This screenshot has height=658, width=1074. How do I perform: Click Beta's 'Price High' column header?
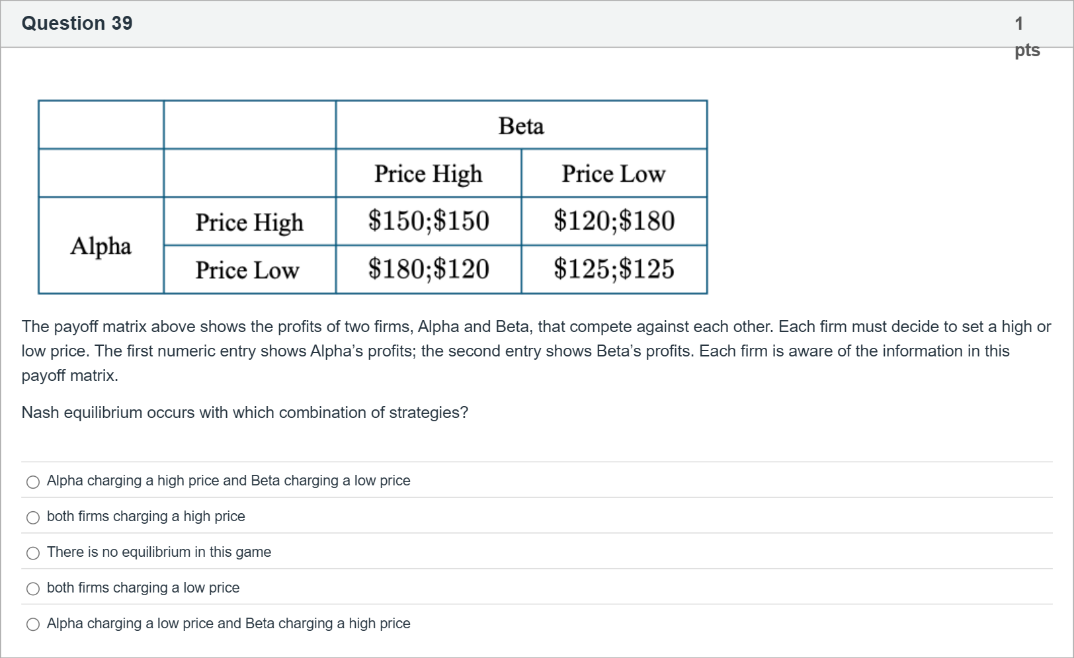pyautogui.click(x=428, y=173)
